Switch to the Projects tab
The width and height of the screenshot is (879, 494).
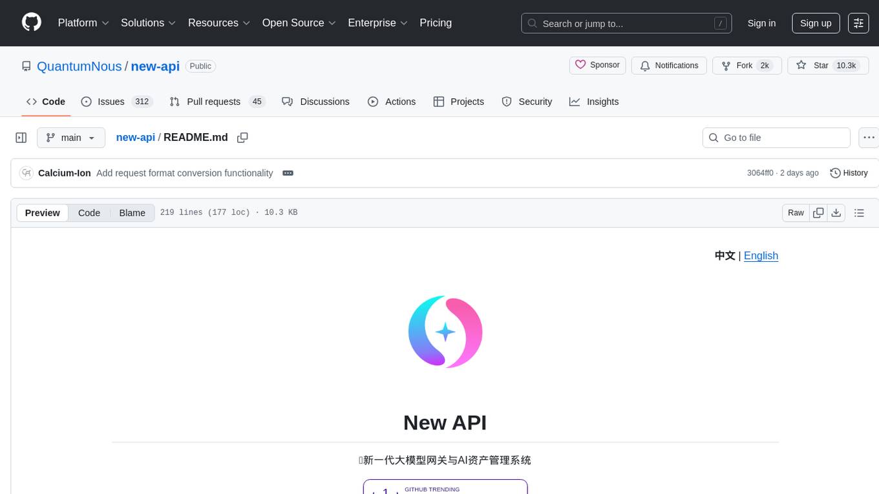coord(459,102)
